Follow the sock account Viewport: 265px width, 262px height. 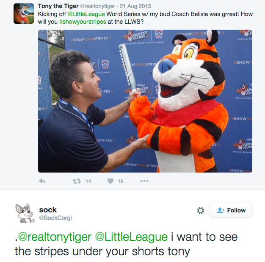231,210
